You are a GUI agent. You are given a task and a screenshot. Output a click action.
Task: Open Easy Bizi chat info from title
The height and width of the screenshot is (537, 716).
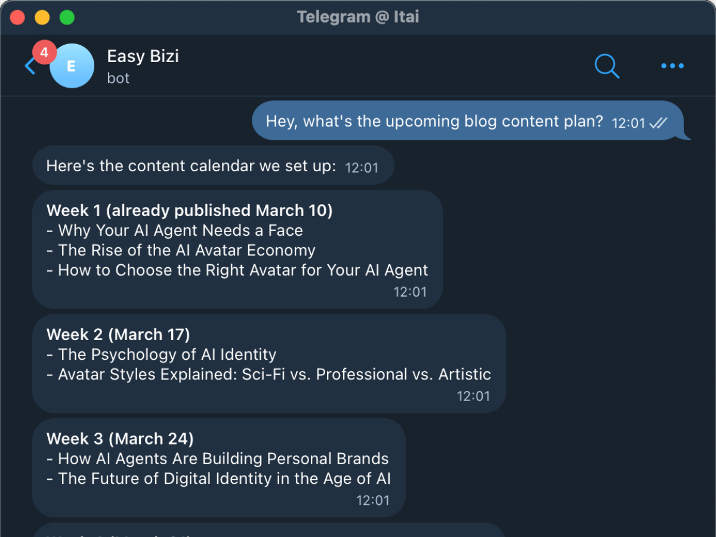coord(143,57)
